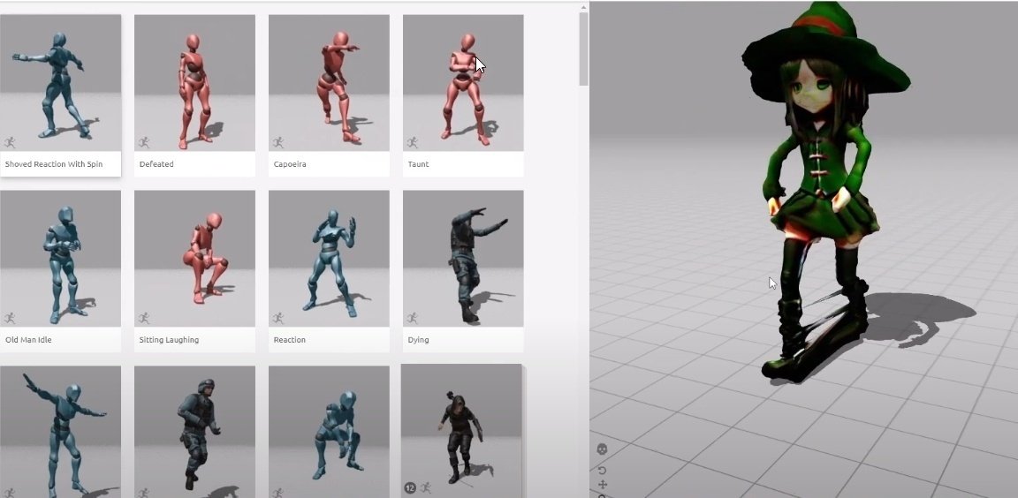Click the pan camera four-arrow icon
Viewport: 1018px width, 498px height.
(603, 485)
